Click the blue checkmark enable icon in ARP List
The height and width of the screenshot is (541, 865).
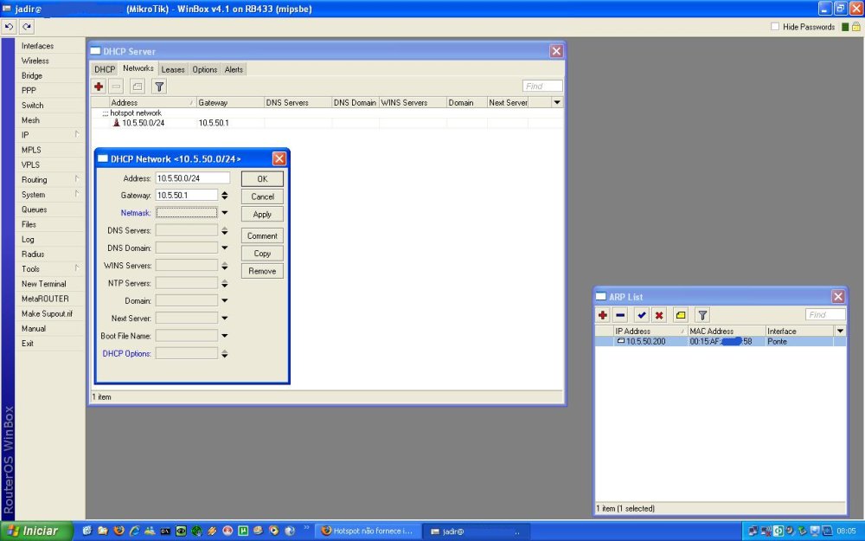tap(641, 315)
